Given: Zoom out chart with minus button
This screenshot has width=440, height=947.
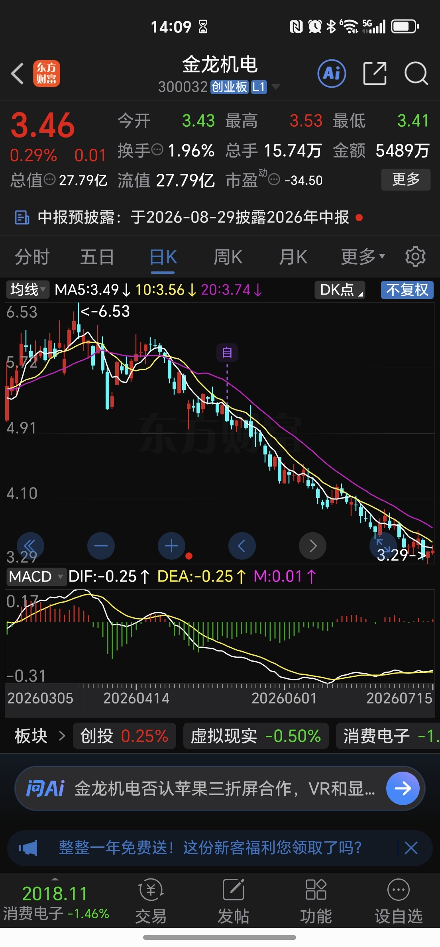Looking at the screenshot, I should tap(101, 546).
